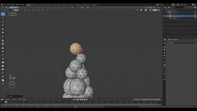Image resolution: width=197 pixels, height=111 pixels.
Task: Switch to the Layout workspace tab
Action: pyautogui.click(x=29, y=5)
